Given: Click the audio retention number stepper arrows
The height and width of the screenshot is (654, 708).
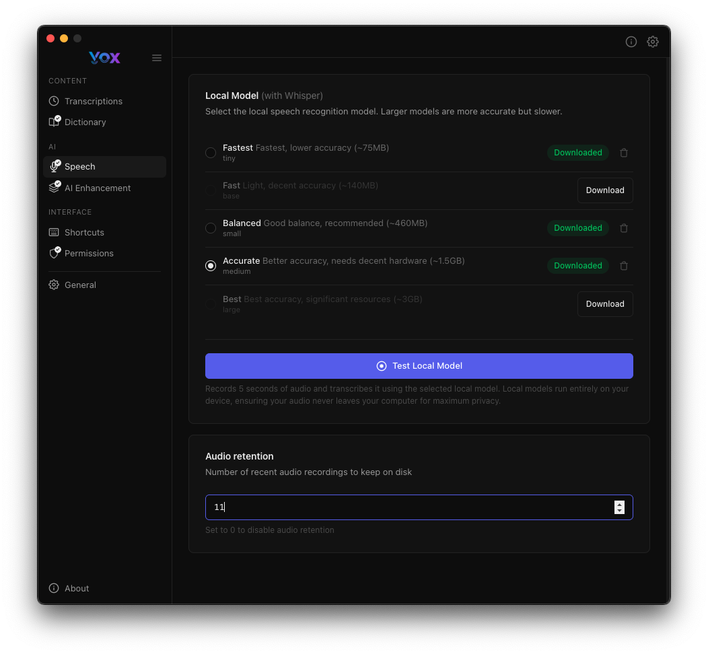Looking at the screenshot, I should pyautogui.click(x=619, y=507).
